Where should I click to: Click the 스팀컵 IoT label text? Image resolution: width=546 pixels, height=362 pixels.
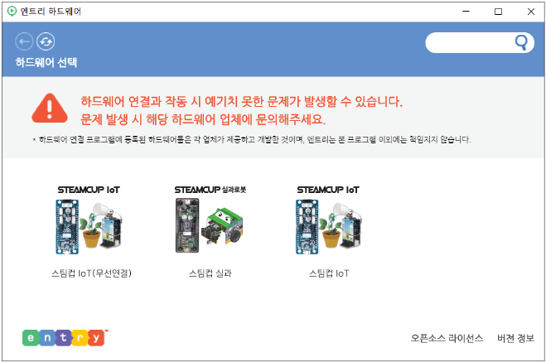329,273
